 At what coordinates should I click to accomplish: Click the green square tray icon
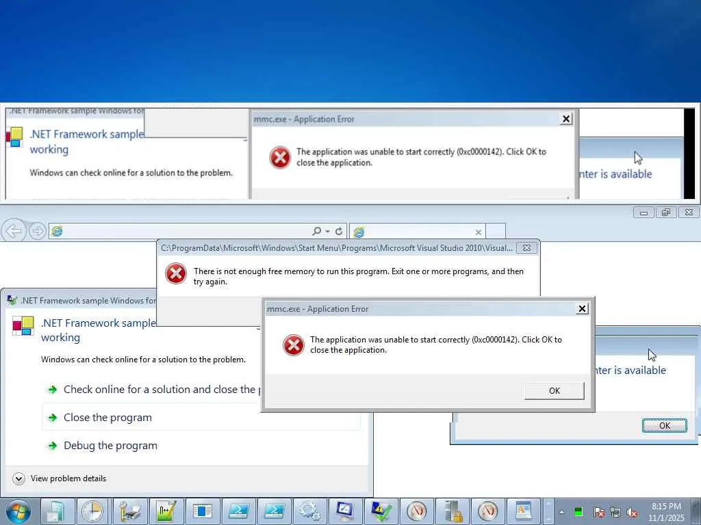point(578,511)
